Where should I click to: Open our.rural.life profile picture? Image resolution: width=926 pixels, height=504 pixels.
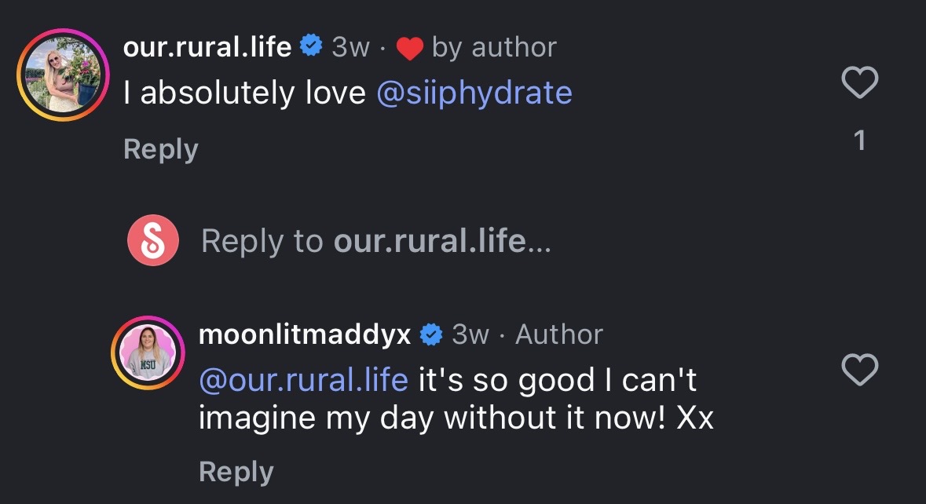click(62, 74)
